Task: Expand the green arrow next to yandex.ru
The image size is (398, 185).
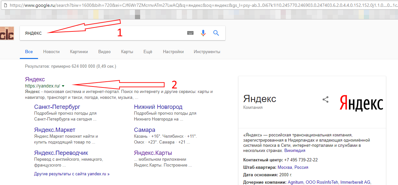Action: (x=63, y=86)
